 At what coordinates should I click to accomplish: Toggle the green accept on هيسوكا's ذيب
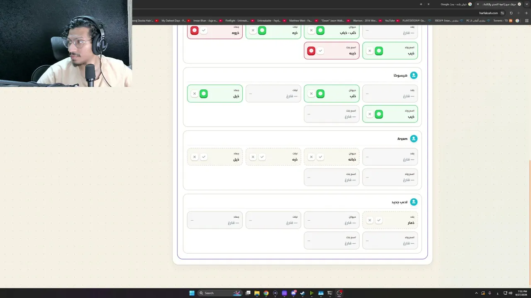[379, 114]
